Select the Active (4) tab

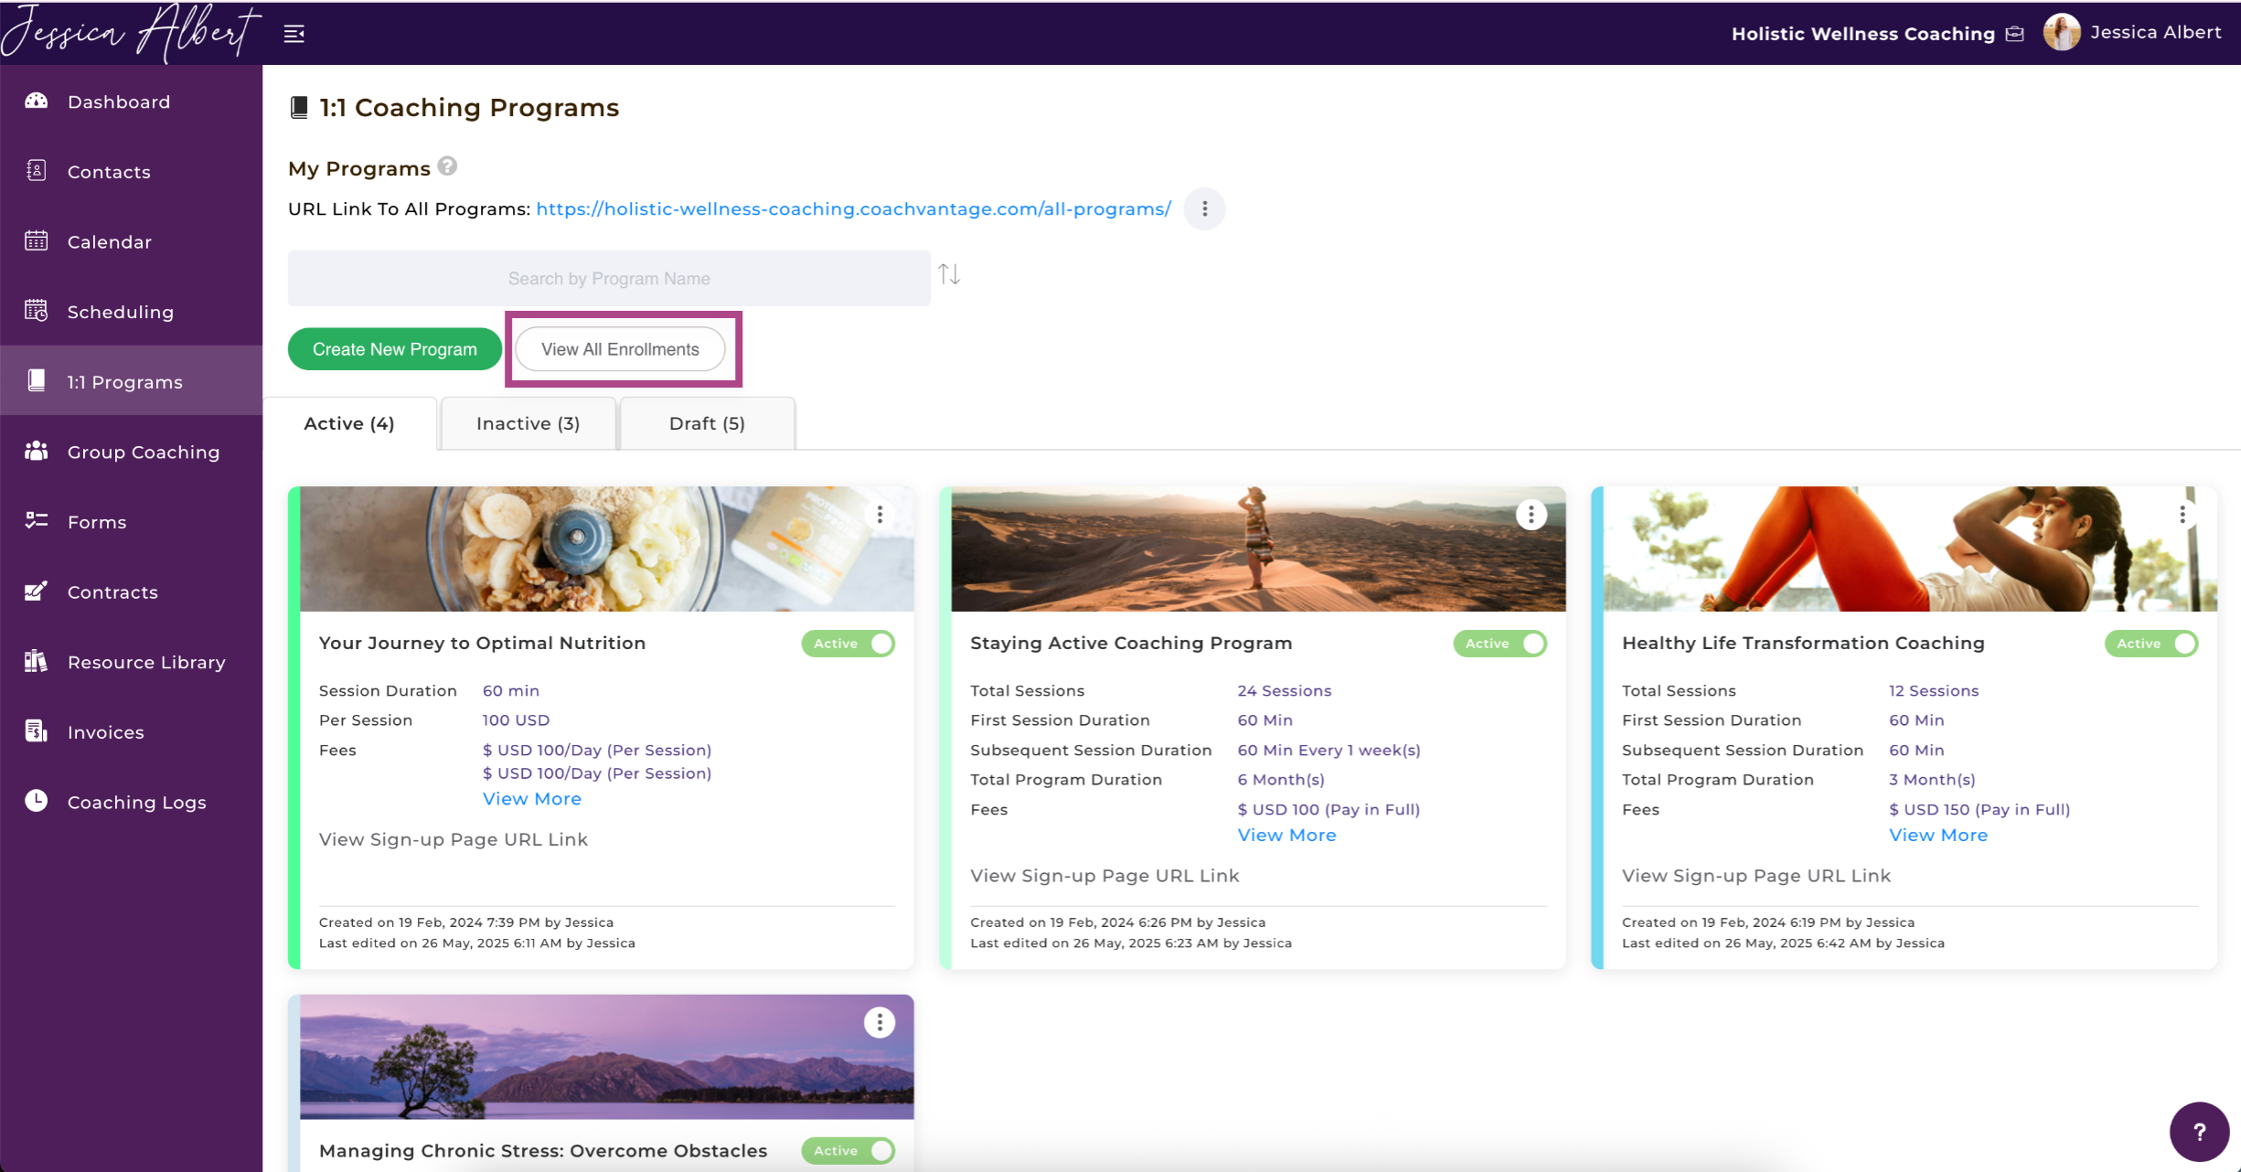click(349, 423)
